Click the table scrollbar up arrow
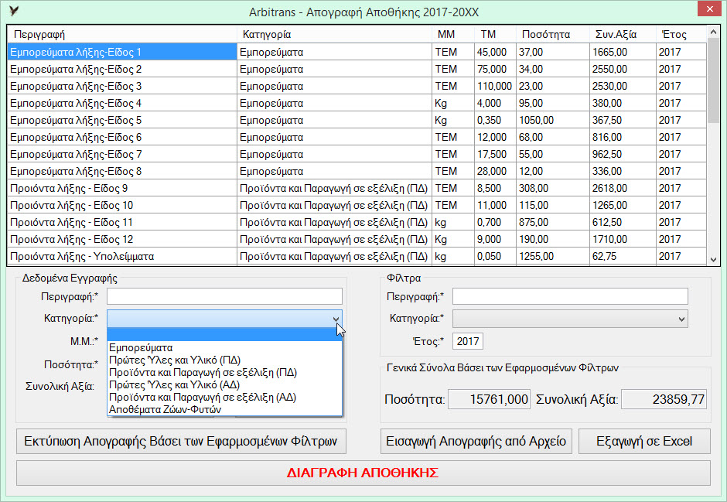The height and width of the screenshot is (502, 727). point(713,32)
